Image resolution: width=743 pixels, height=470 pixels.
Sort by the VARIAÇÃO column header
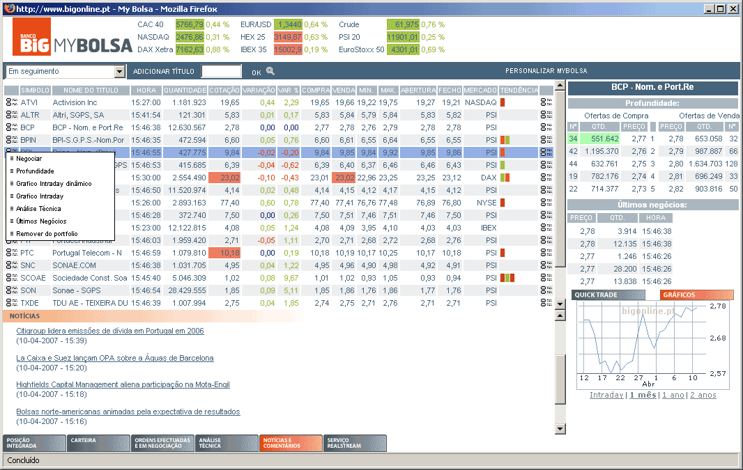(259, 90)
